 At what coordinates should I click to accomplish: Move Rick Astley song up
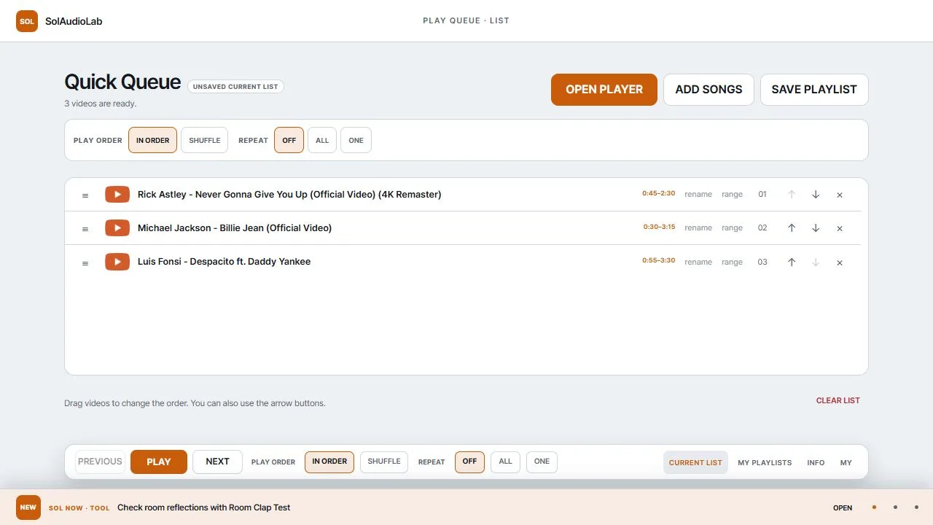click(x=792, y=195)
